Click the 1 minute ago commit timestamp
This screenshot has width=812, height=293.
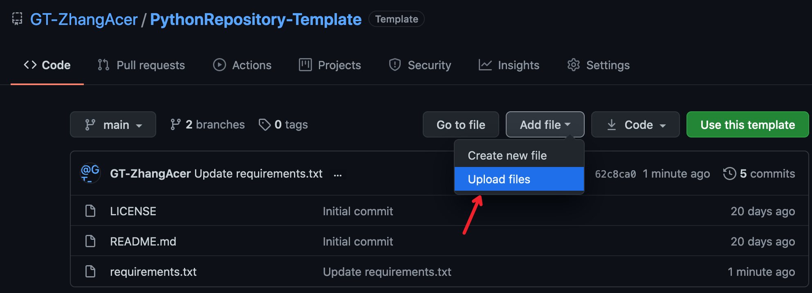click(x=676, y=174)
